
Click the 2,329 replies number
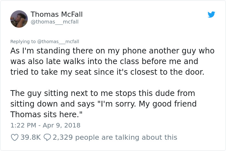click(64, 137)
